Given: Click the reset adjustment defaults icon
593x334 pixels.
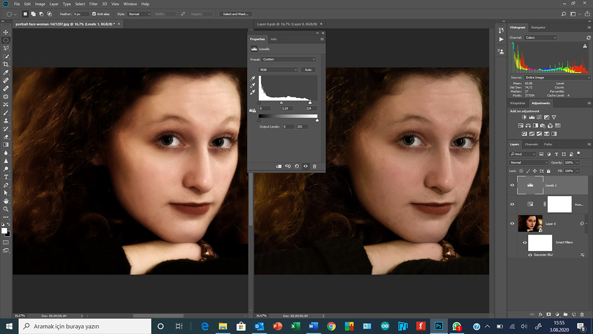Looking at the screenshot, I should pos(296,166).
